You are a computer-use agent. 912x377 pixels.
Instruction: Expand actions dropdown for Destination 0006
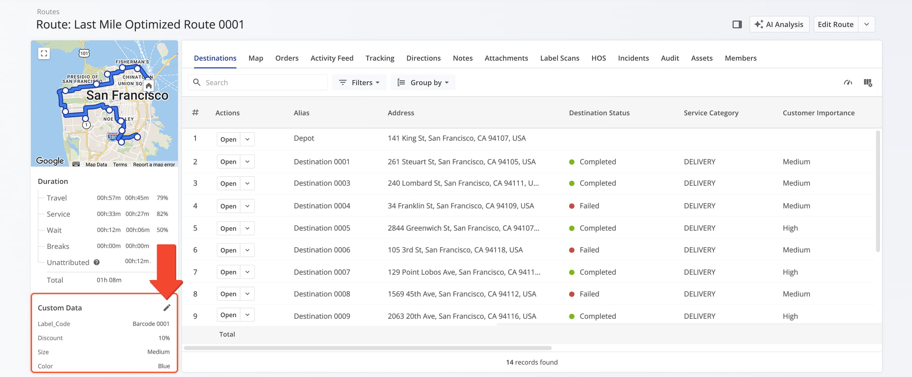(x=247, y=250)
